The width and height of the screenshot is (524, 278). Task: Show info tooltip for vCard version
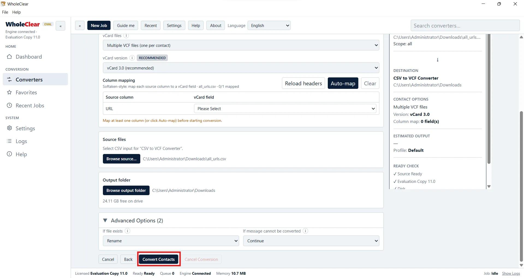(132, 58)
